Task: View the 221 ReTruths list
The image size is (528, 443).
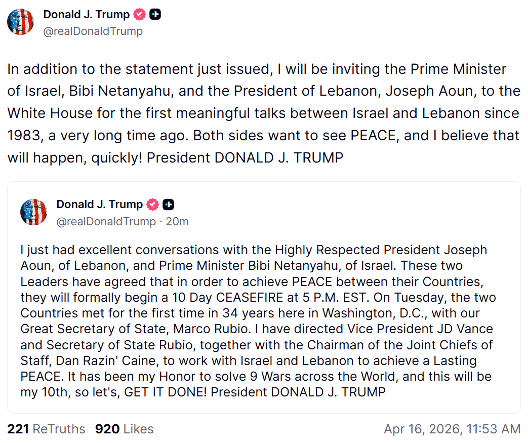Action: (46, 429)
